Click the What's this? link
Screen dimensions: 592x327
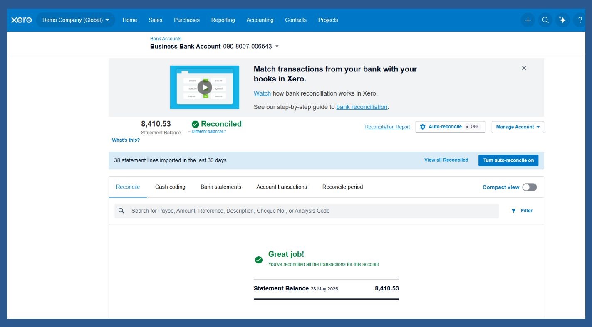click(126, 140)
